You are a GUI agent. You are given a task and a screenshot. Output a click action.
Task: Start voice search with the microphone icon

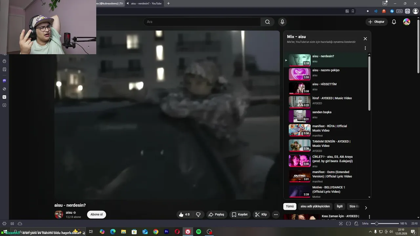click(x=282, y=22)
